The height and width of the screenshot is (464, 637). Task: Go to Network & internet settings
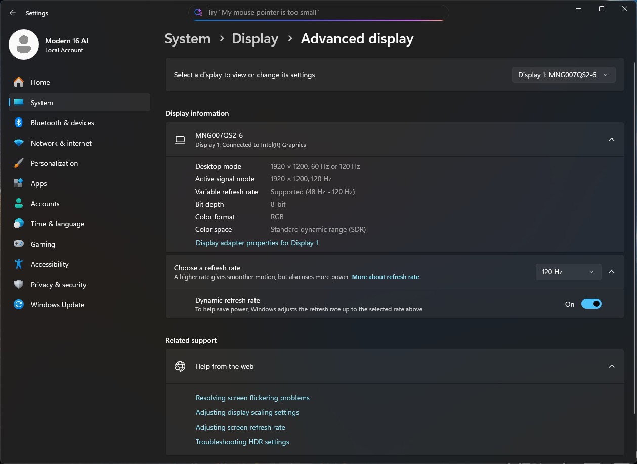pyautogui.click(x=79, y=143)
